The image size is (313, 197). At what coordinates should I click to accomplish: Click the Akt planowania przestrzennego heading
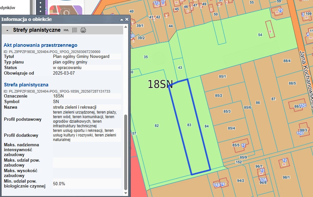(x=40, y=45)
